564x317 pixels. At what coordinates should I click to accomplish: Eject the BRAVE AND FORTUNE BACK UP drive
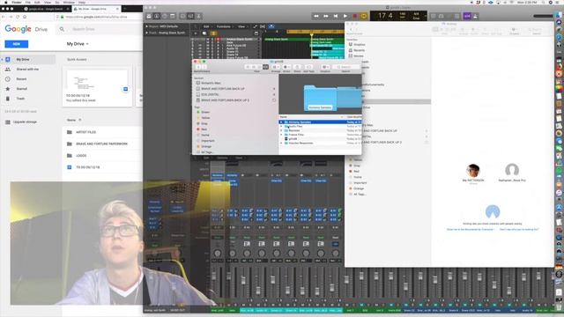(274, 89)
